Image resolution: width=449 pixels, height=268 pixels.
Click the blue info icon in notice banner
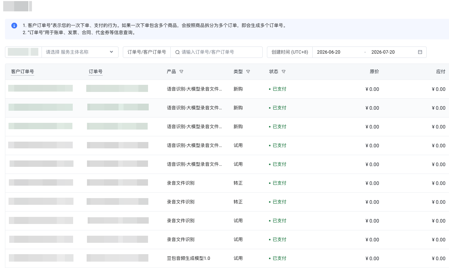pyautogui.click(x=14, y=26)
